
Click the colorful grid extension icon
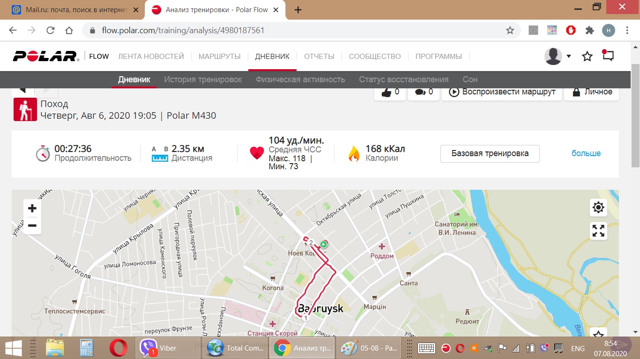[552, 30]
